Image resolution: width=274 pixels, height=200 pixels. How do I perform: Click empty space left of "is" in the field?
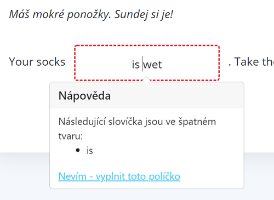[x=102, y=63]
